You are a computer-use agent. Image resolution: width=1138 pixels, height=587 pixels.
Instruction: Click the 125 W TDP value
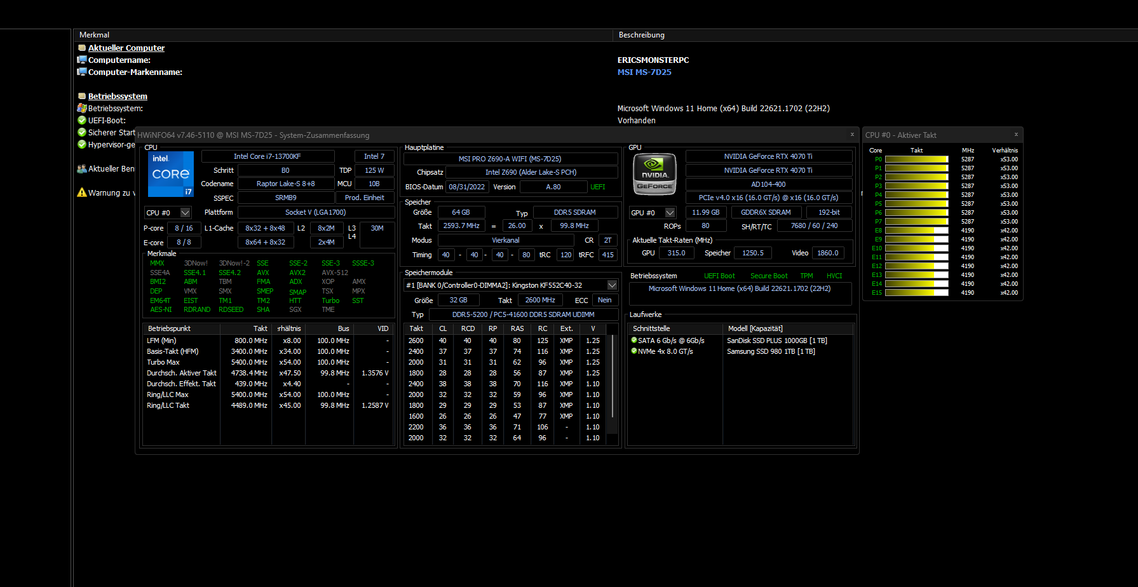[x=374, y=170]
